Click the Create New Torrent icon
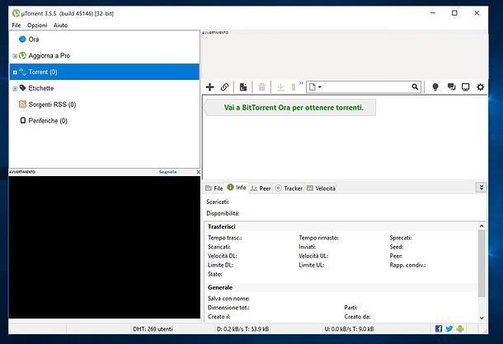Viewport: 503px width, 344px height. coord(243,86)
